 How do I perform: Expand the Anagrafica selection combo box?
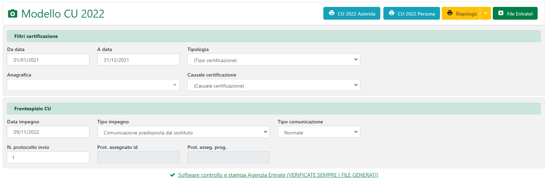tap(93, 85)
